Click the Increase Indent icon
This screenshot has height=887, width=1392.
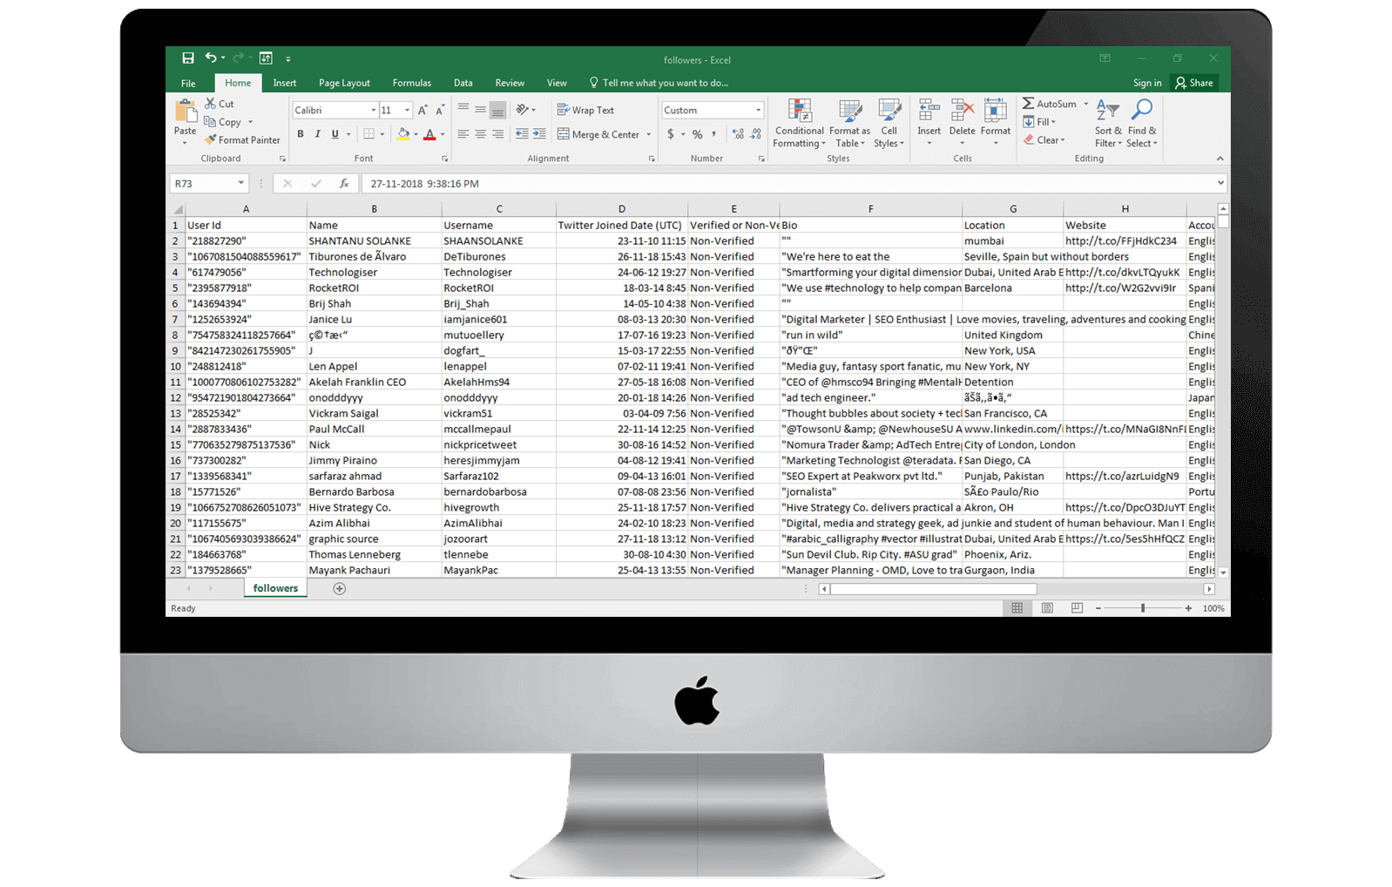[x=539, y=134]
